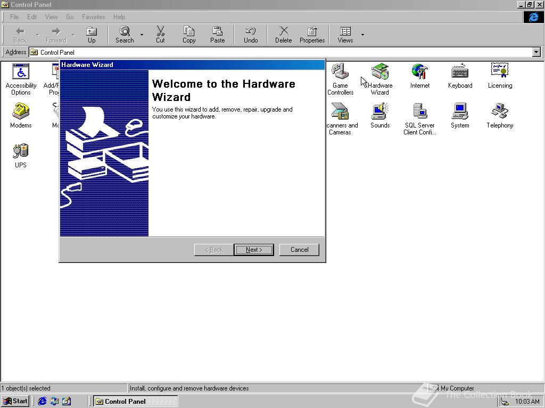Image resolution: width=545 pixels, height=408 pixels.
Task: Open the Favorites menu
Action: point(94,16)
